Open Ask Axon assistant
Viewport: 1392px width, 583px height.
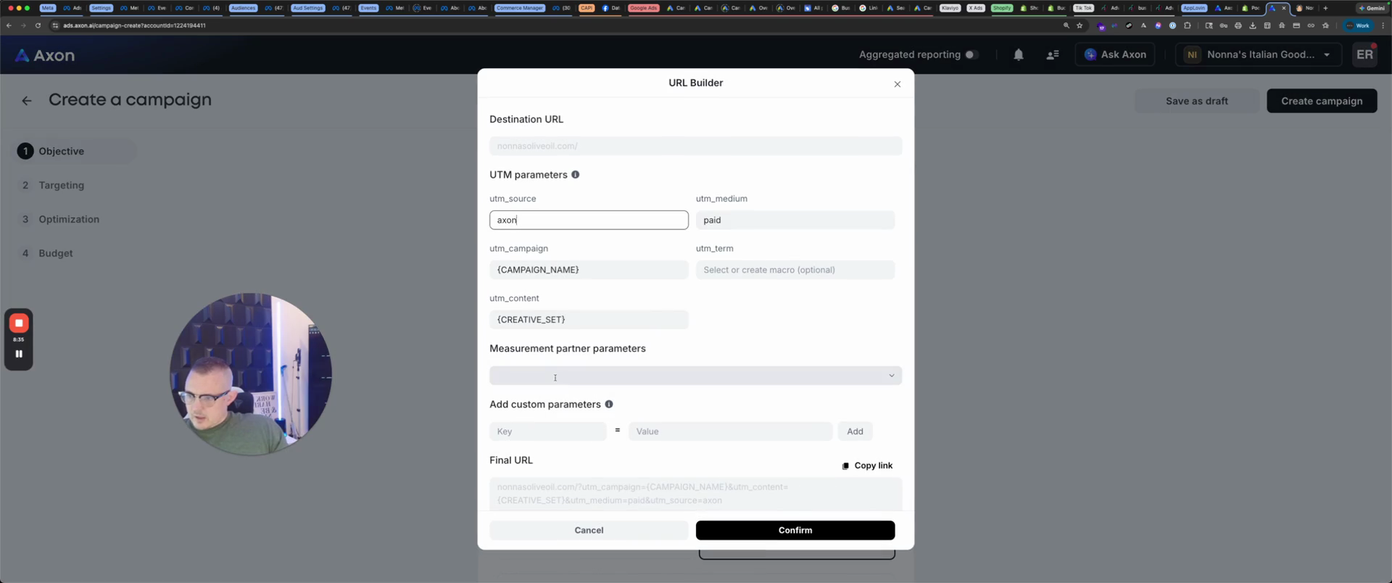coord(1115,54)
